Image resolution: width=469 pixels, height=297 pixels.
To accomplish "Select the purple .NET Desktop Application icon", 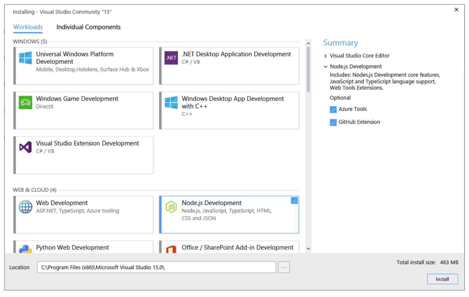I will (171, 58).
